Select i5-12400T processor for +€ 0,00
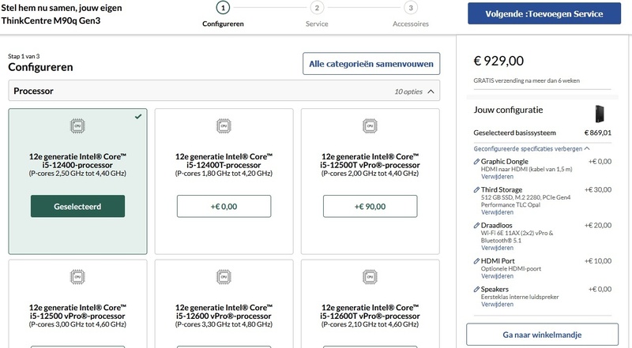 pyautogui.click(x=224, y=206)
